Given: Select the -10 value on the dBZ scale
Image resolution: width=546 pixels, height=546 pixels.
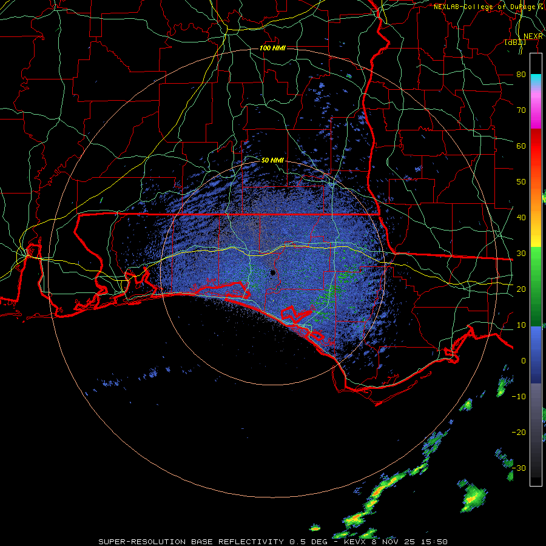Looking at the screenshot, I should point(519,396).
